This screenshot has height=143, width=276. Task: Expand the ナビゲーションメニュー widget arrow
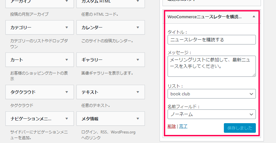pyautogui.click(x=67, y=118)
